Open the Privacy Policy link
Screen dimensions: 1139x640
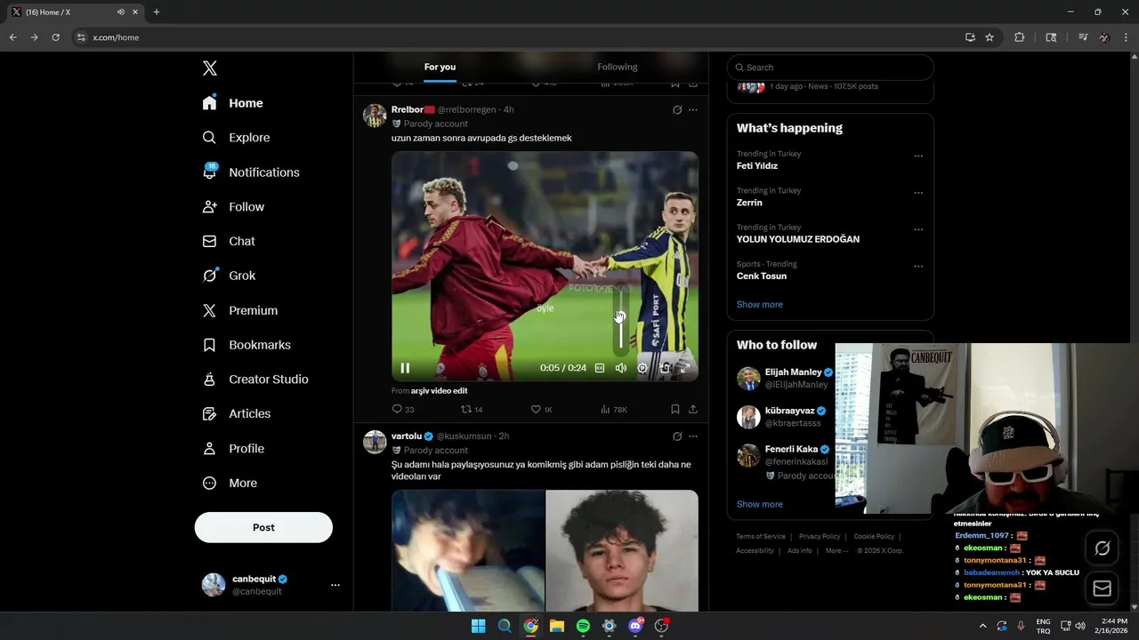pyautogui.click(x=820, y=537)
